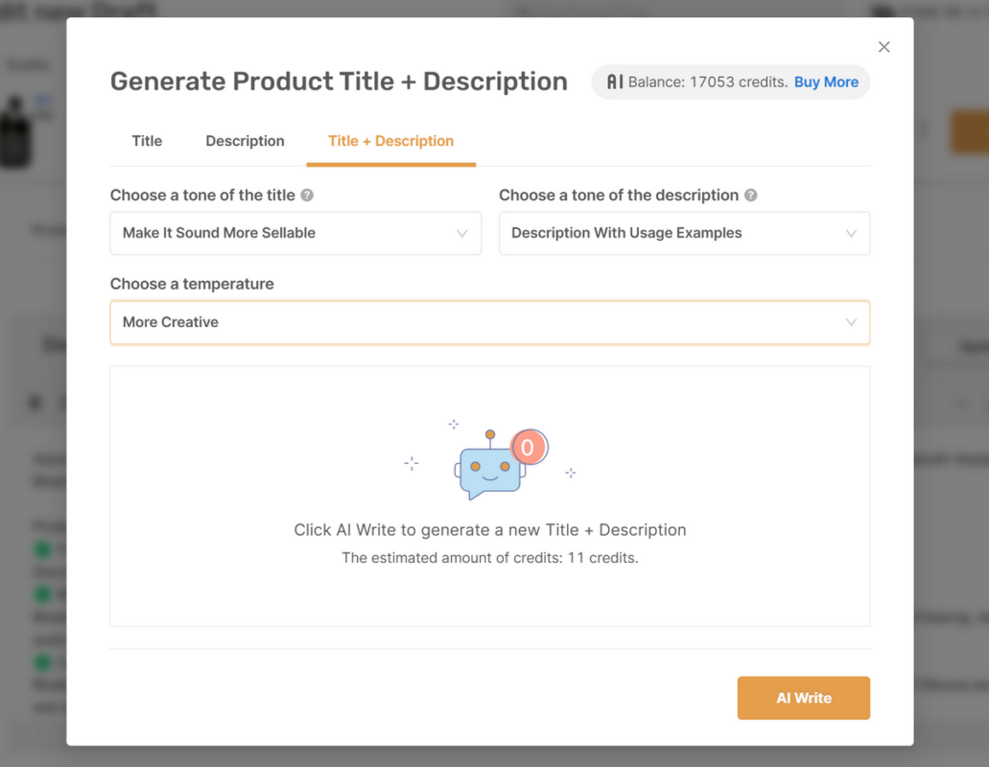Screen dimensions: 989x767
Task: Click the orange 0 badge on the robot
Action: pyautogui.click(x=530, y=446)
